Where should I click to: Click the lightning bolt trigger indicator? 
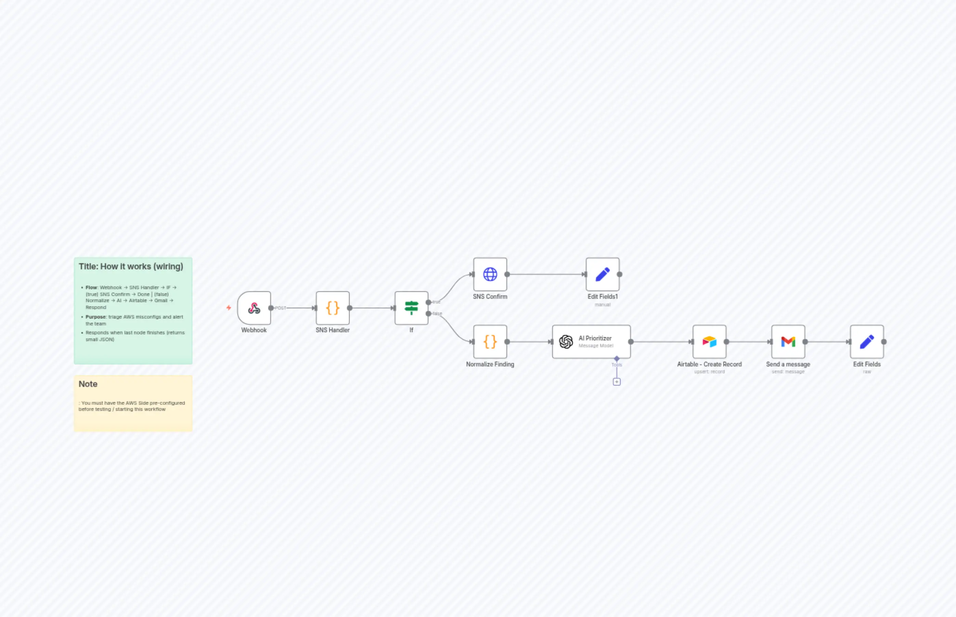point(229,307)
